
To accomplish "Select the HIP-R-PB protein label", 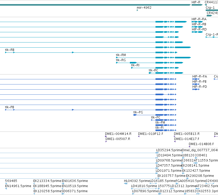I will click(x=199, y=82).
